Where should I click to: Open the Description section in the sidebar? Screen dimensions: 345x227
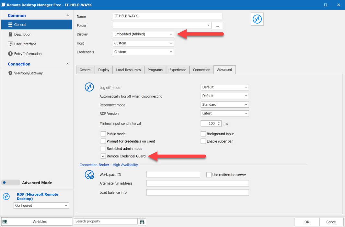pyautogui.click(x=23, y=34)
